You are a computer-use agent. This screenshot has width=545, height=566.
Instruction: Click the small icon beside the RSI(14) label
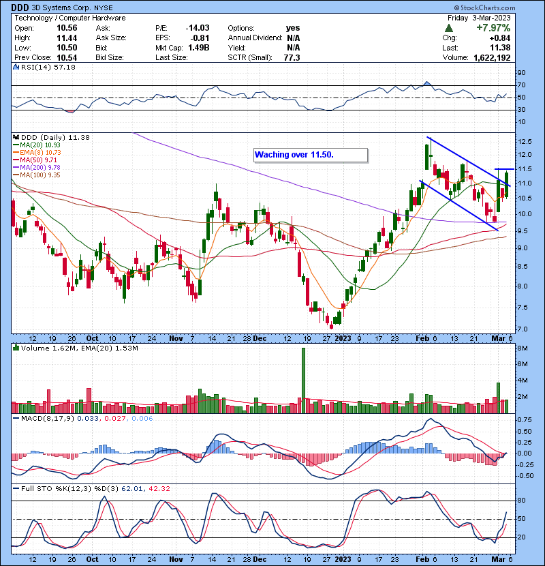[16, 68]
